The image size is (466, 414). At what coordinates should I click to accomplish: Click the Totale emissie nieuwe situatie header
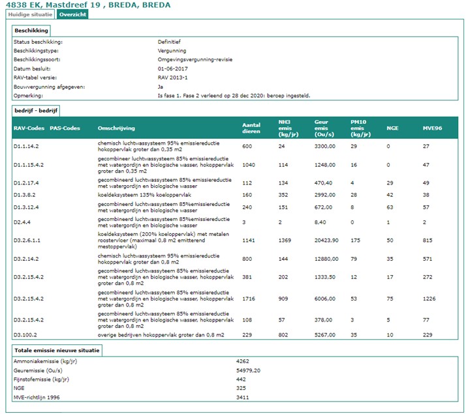(x=57, y=350)
